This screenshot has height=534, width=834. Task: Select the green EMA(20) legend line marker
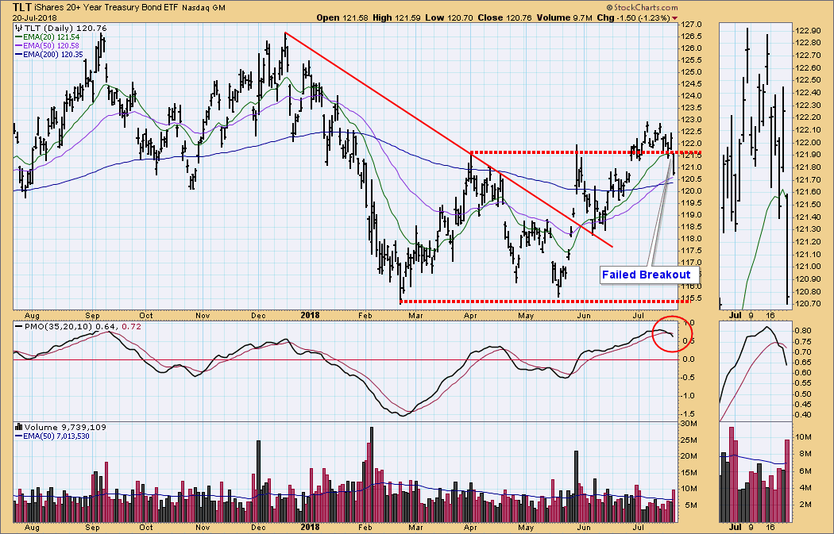(18, 37)
